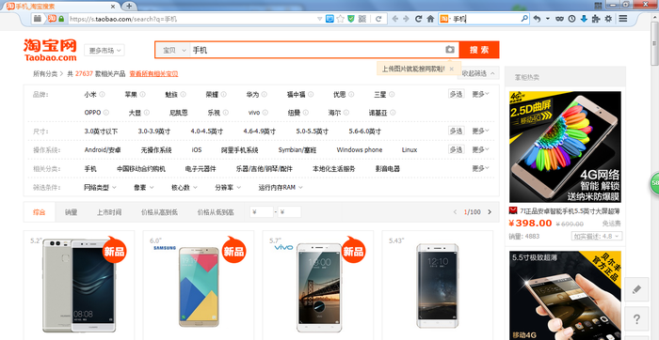The height and width of the screenshot is (340, 659).
Task: Click info icon next to OPPO
Action: point(106,113)
